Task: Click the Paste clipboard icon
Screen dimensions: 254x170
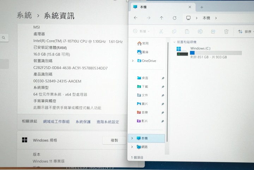Action: pos(187,31)
